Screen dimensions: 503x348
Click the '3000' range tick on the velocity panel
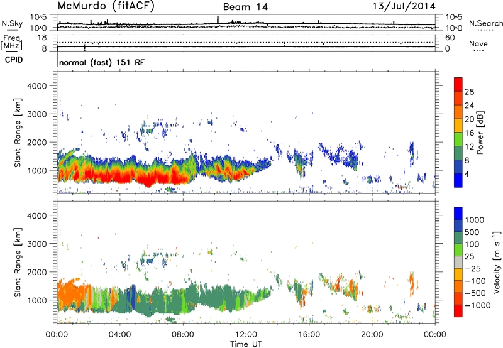(36, 244)
